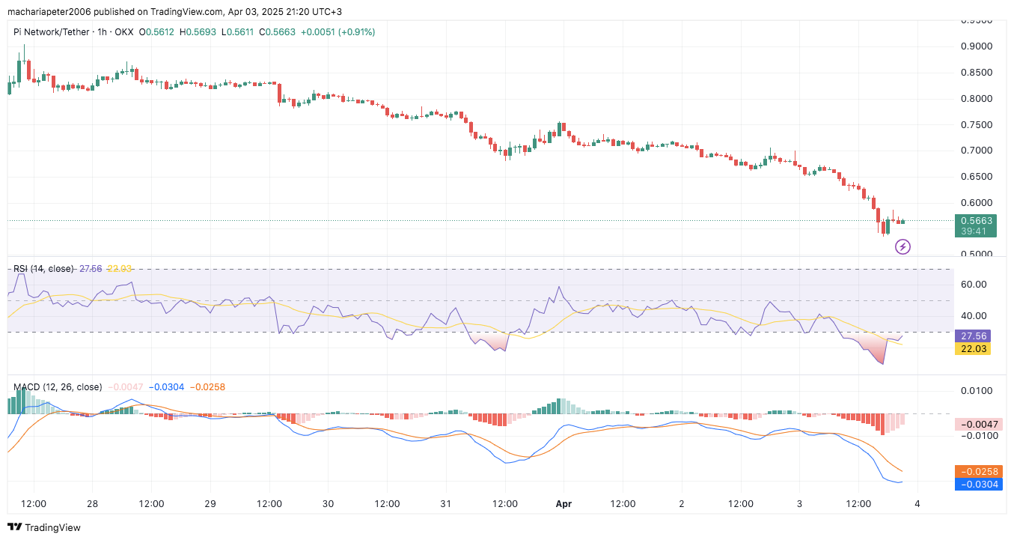Click the 0.9000 level on price axis
Screen dimensions: 1014x540
coord(977,46)
